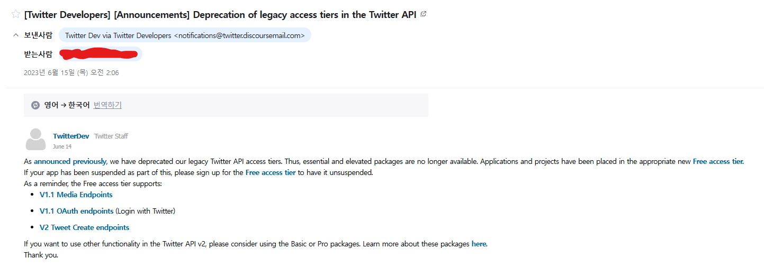
Task: Click the translate circular arrows icon
Action: click(x=35, y=105)
